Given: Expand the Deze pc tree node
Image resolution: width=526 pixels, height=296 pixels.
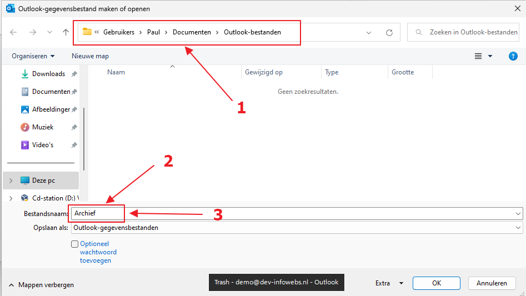Looking at the screenshot, I should pyautogui.click(x=11, y=180).
